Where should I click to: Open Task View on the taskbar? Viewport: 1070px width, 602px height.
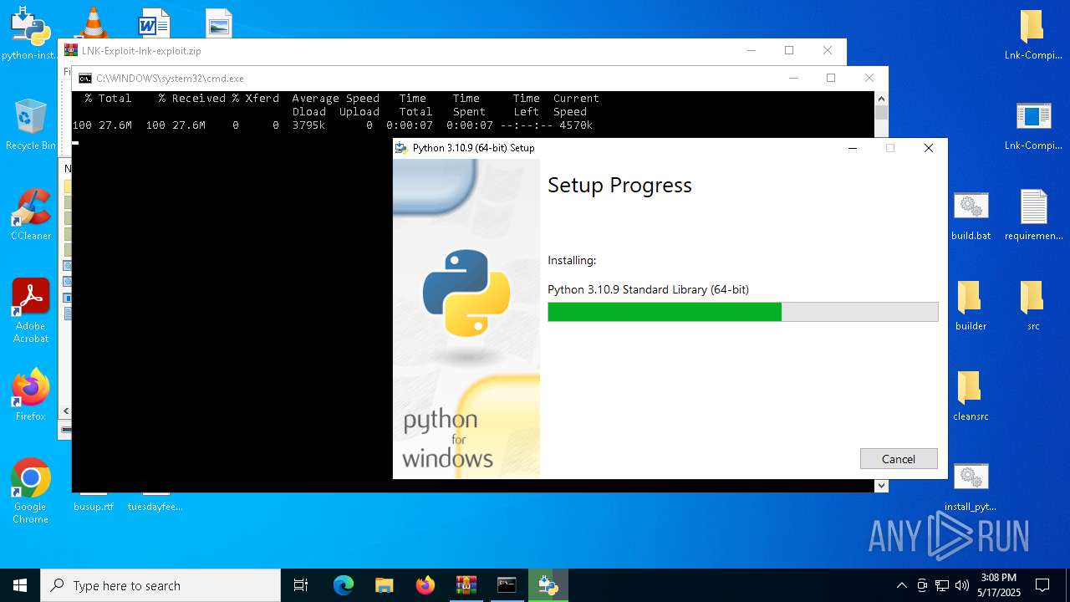click(301, 585)
